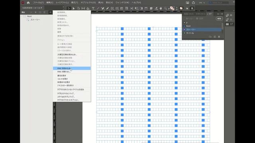This screenshot has height=143, width=255.
Task: Open the ファイル menu
Action: tap(38, 3)
